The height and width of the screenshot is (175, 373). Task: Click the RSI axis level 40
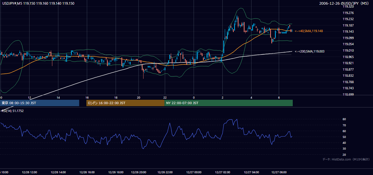(x=344, y=143)
